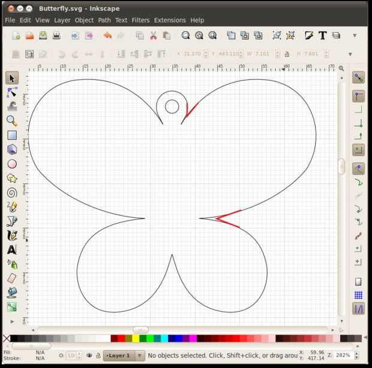
Task: Open Text and Font dialog icon
Action: pyautogui.click(x=322, y=35)
